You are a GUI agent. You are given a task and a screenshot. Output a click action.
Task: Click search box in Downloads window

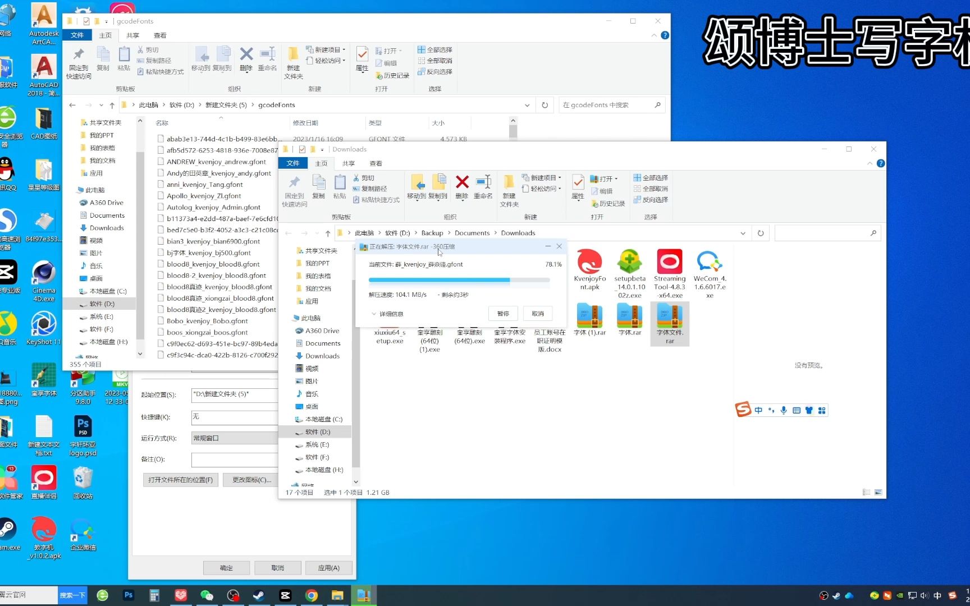pyautogui.click(x=827, y=233)
